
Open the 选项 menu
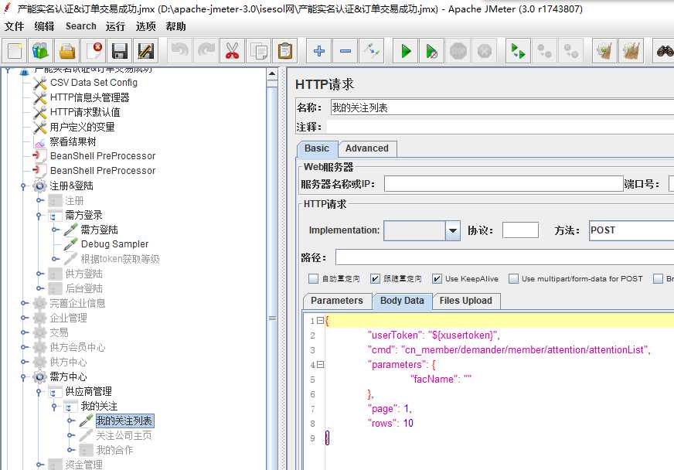[145, 26]
